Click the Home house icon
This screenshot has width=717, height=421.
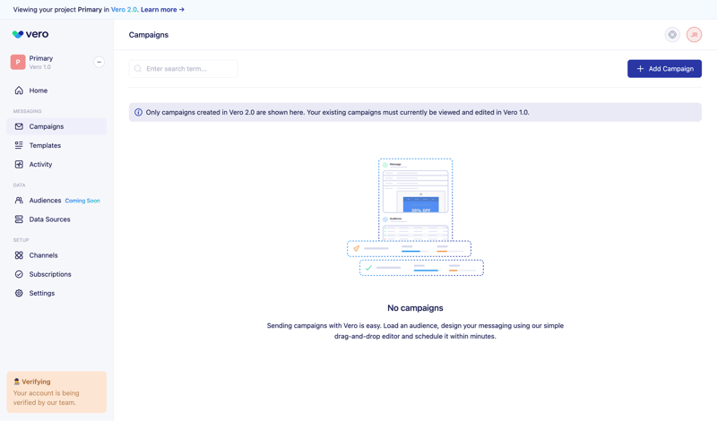[x=19, y=90]
